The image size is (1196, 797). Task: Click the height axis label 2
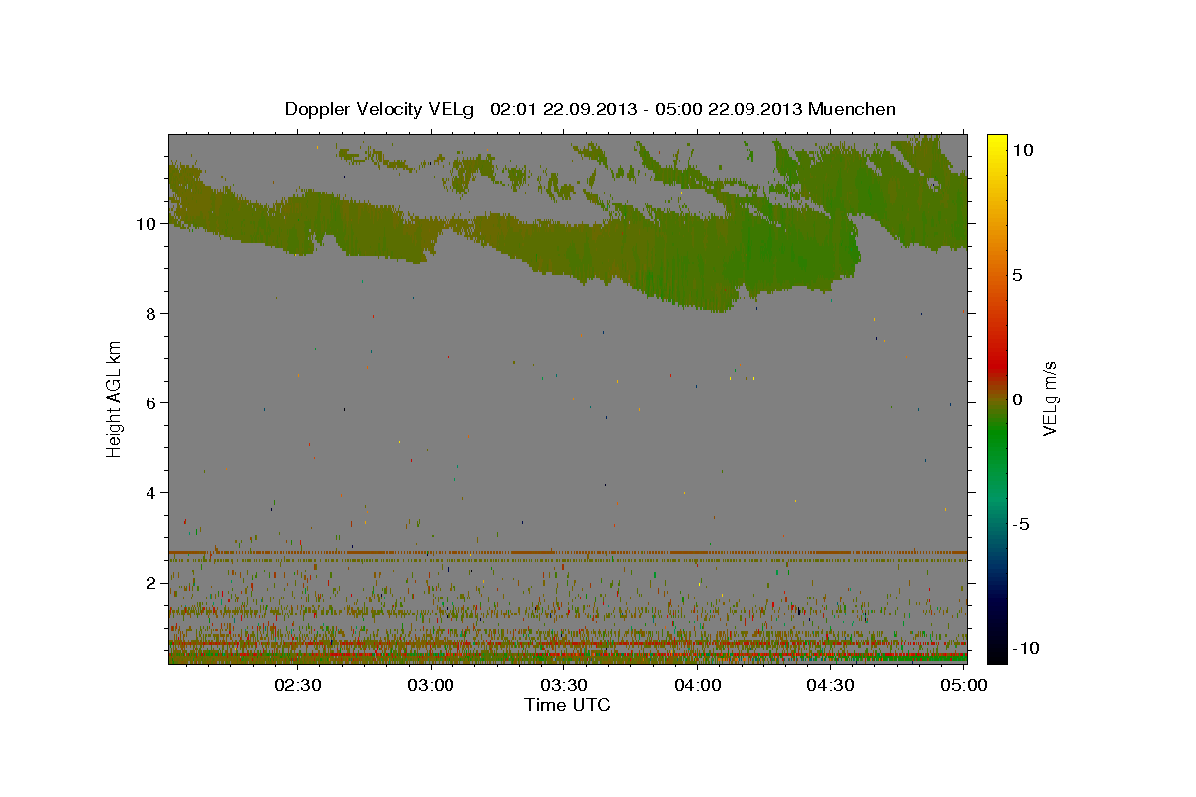click(151, 583)
